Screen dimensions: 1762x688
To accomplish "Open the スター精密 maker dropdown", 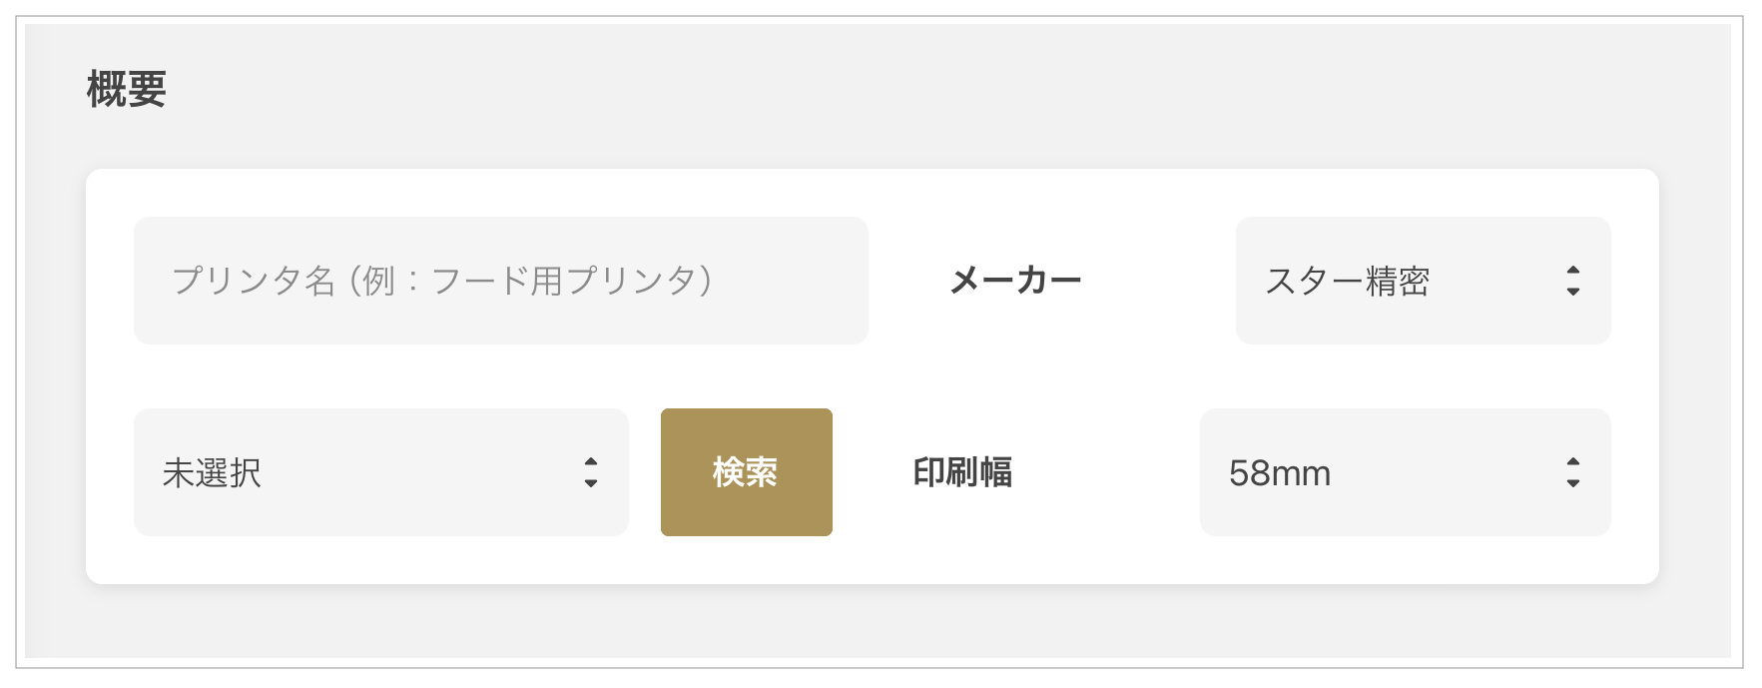I will (1423, 281).
